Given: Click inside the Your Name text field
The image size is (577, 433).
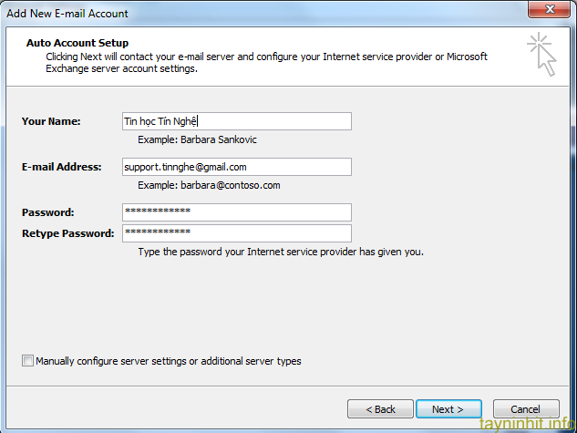Looking at the screenshot, I should click(x=236, y=121).
